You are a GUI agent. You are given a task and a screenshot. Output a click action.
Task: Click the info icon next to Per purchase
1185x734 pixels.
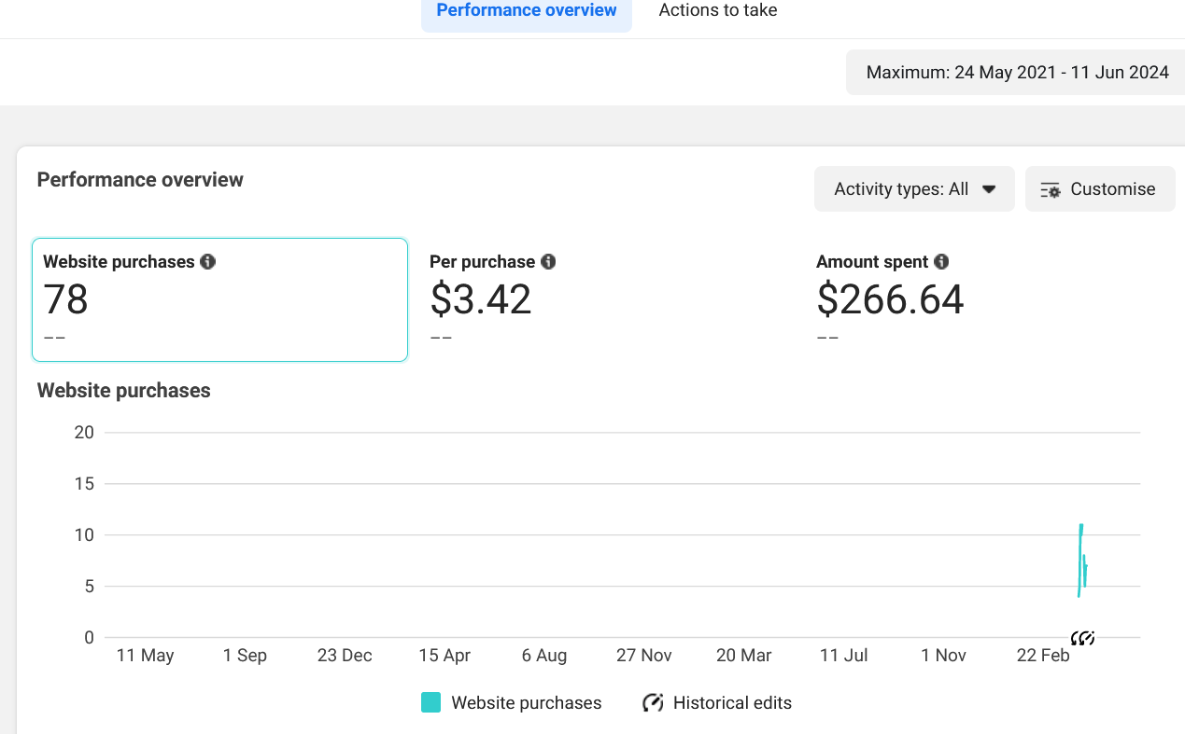(548, 262)
